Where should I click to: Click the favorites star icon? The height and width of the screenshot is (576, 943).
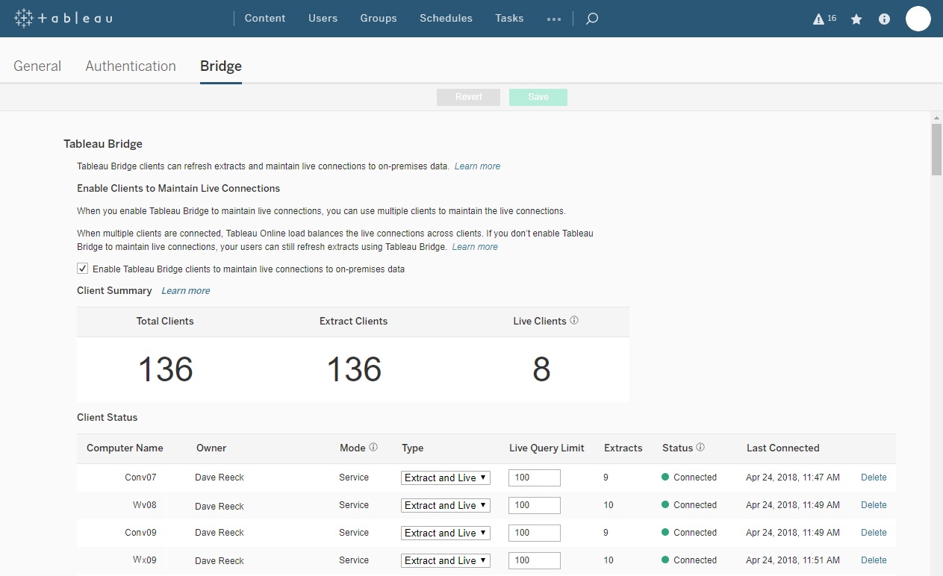tap(856, 19)
